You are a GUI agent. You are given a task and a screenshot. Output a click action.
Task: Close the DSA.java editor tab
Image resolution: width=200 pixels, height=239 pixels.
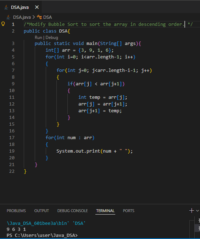point(37,7)
